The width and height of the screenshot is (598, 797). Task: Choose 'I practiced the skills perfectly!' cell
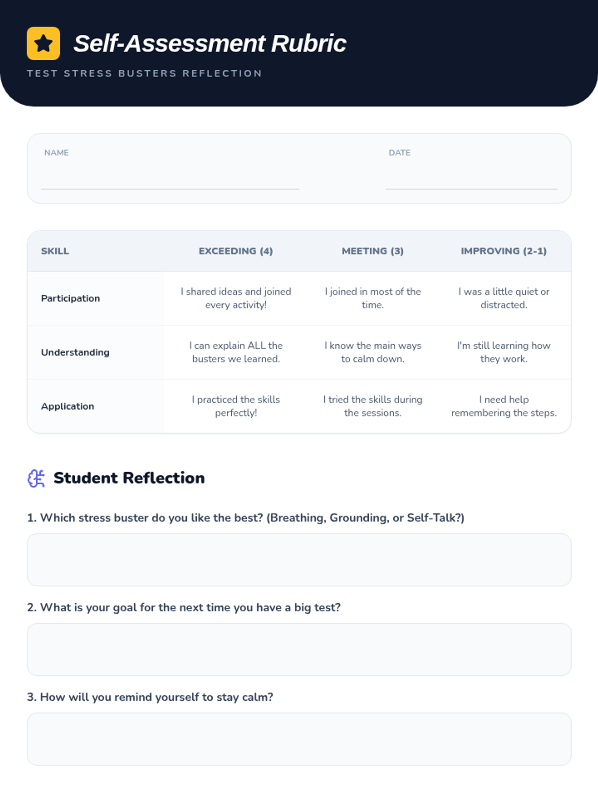click(236, 406)
